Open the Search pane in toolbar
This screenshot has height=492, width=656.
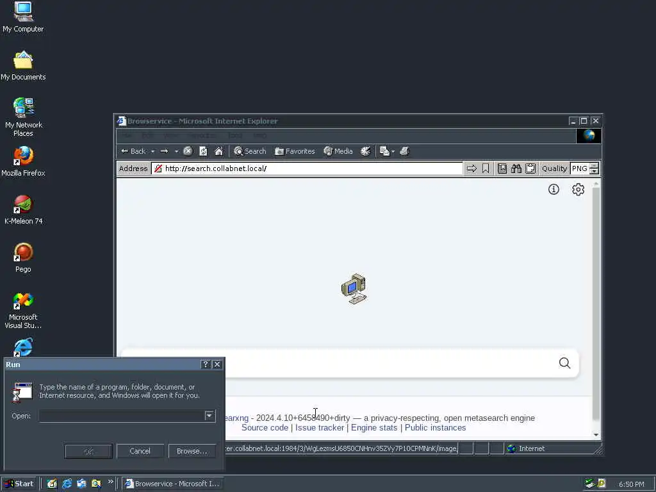point(250,151)
